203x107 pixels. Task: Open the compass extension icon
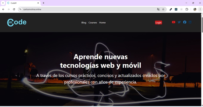181,9
